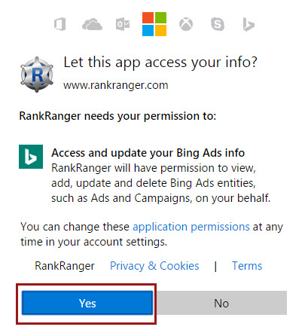Screen dimensions: 305x336
Task: Open the Privacy & Cookies link
Action: 154,266
